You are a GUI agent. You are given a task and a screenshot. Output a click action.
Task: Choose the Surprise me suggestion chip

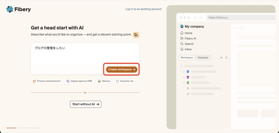125,81
